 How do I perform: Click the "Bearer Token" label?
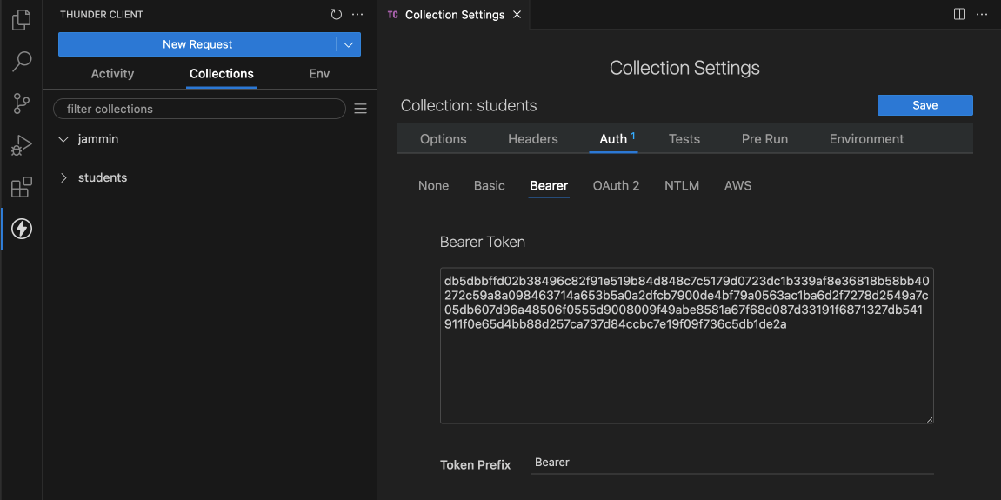(483, 242)
